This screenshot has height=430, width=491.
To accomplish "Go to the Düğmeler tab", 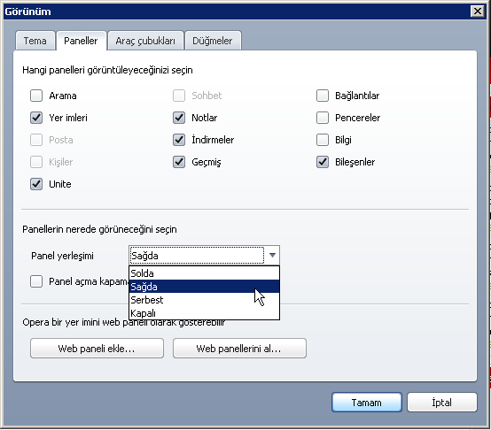I will [213, 41].
